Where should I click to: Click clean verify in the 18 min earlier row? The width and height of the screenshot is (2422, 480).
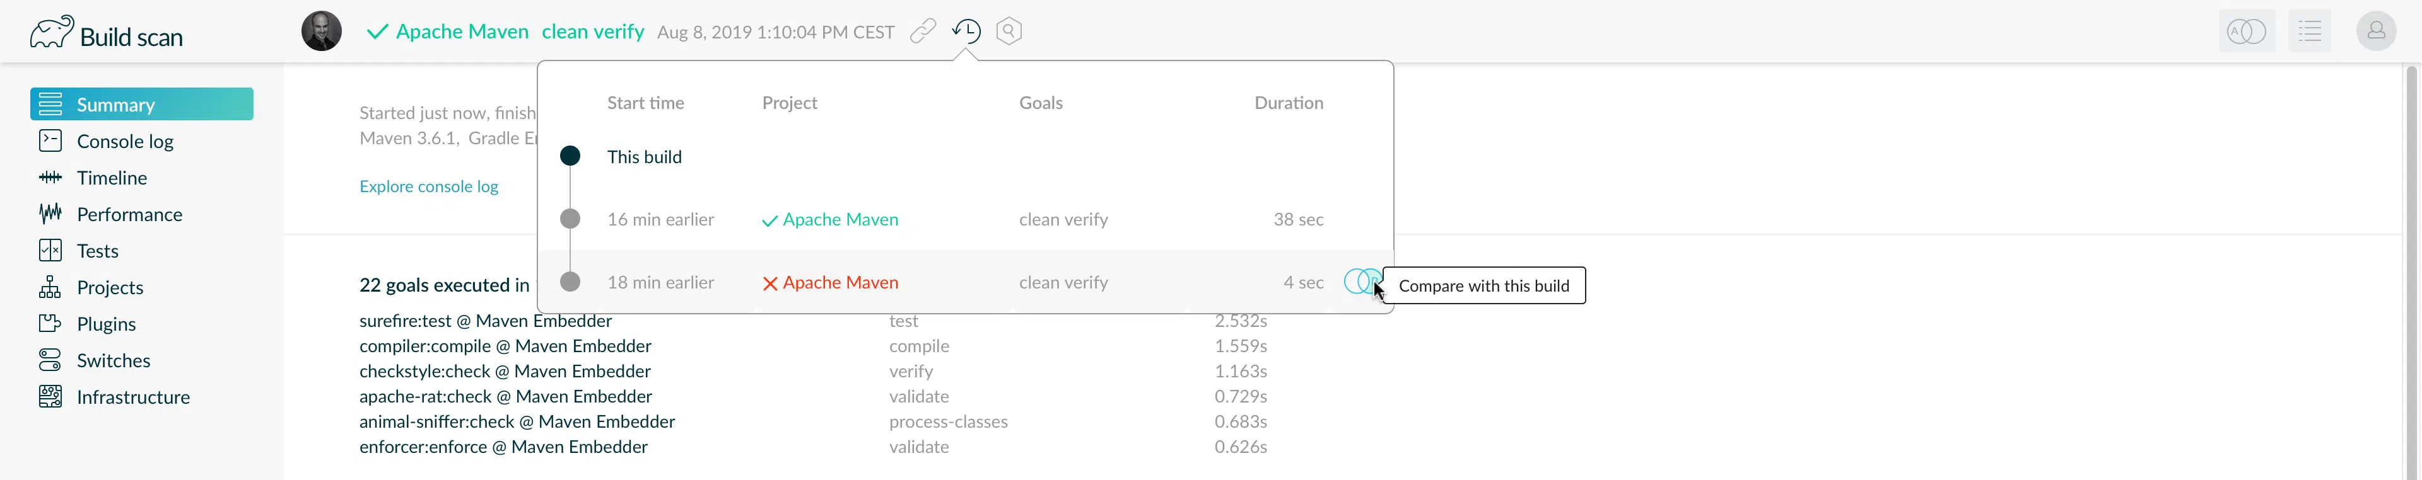[x=1063, y=283]
